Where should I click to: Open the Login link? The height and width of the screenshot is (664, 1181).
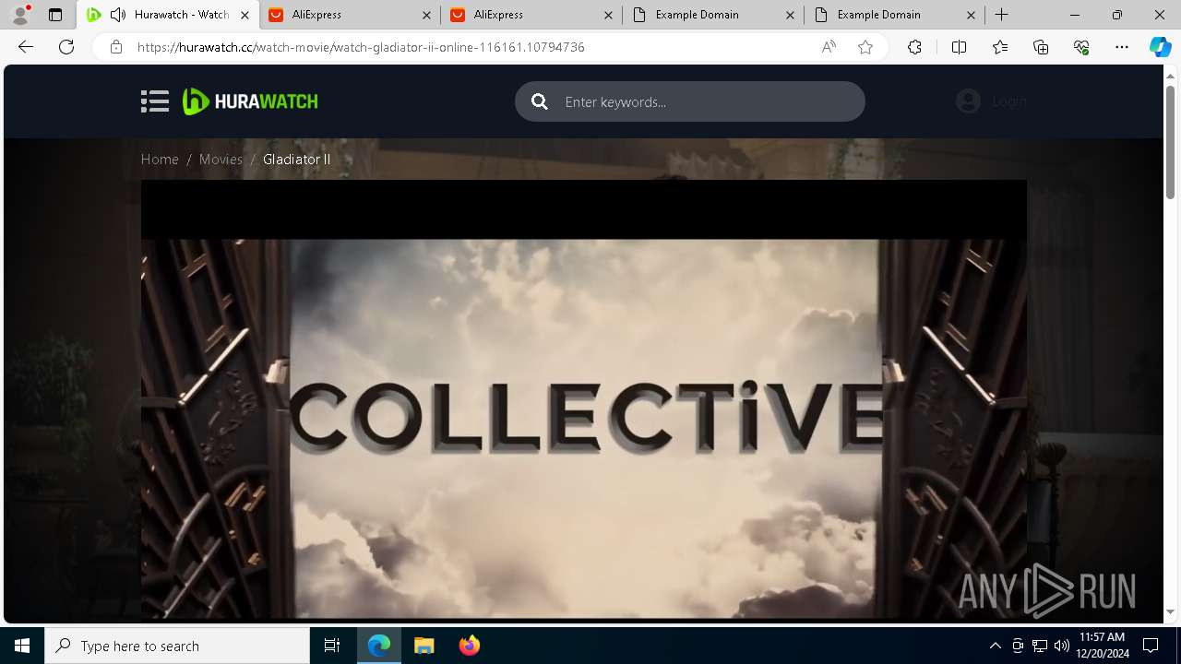(1009, 101)
